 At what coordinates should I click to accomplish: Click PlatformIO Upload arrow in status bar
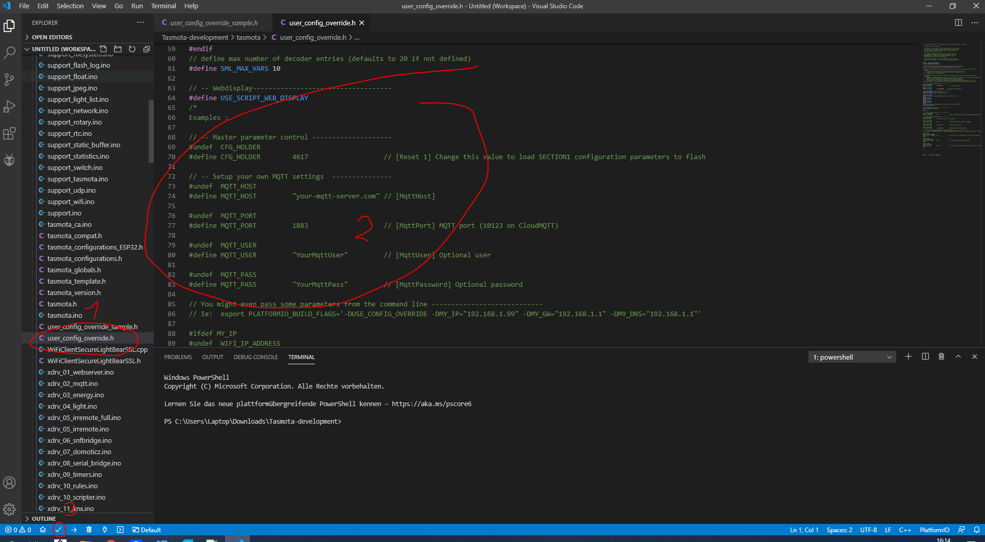[74, 530]
